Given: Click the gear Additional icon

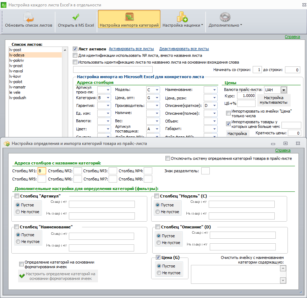Looking at the screenshot, I should tap(225, 17).
